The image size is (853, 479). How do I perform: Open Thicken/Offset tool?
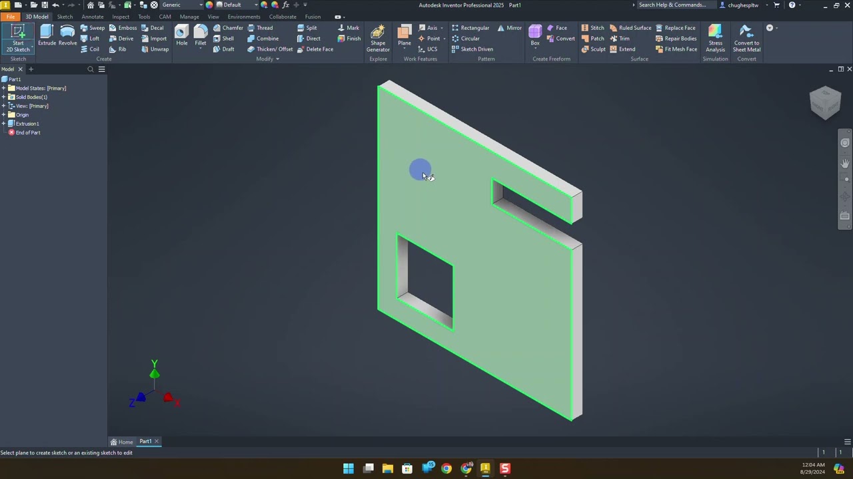click(x=270, y=49)
